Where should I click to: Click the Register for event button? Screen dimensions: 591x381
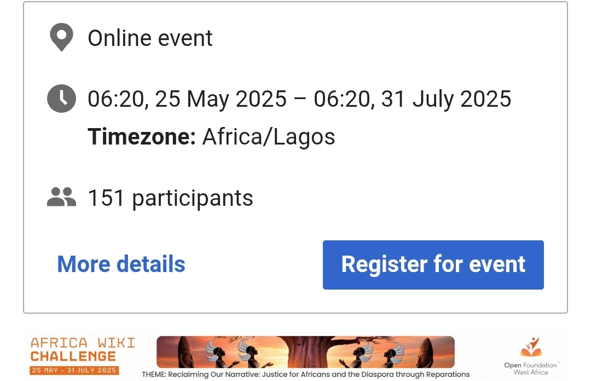[x=433, y=265]
